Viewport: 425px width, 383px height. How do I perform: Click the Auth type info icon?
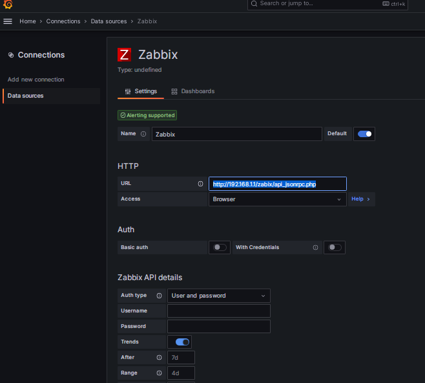159,296
